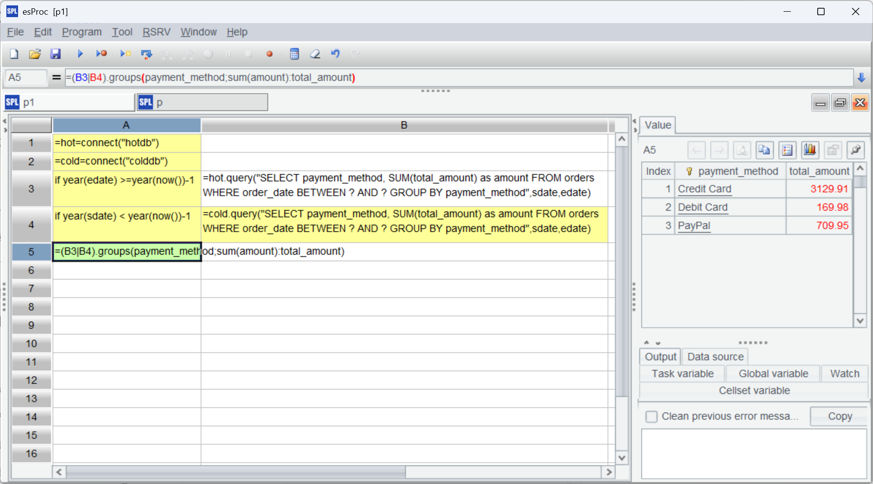Screen dimensions: 873x484
Task: Click the Credit Card value link
Action: coord(704,189)
